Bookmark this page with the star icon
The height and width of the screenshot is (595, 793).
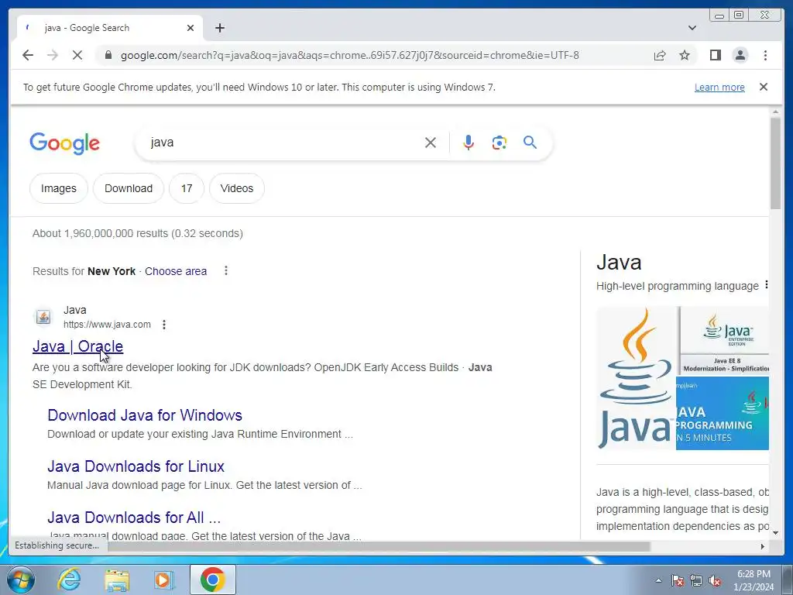(685, 55)
